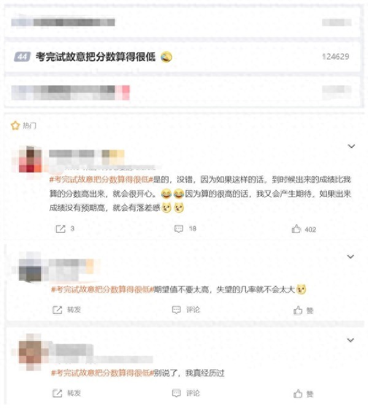Click the rank 44 badge
This screenshot has width=368, height=408.
point(22,57)
